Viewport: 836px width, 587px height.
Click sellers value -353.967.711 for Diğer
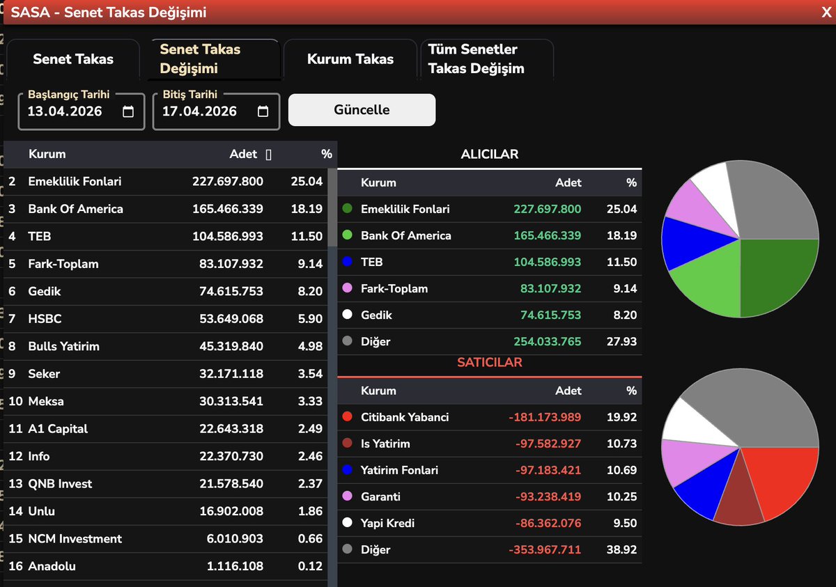click(545, 550)
